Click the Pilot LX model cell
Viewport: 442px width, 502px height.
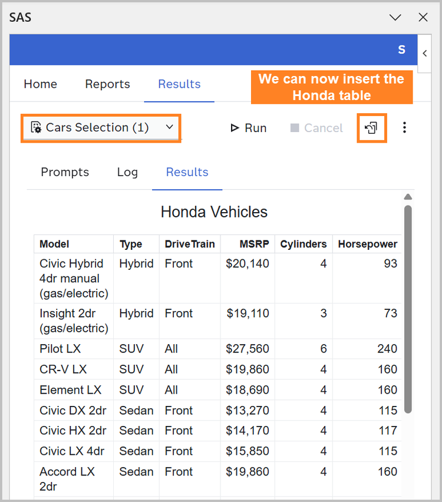(74, 349)
